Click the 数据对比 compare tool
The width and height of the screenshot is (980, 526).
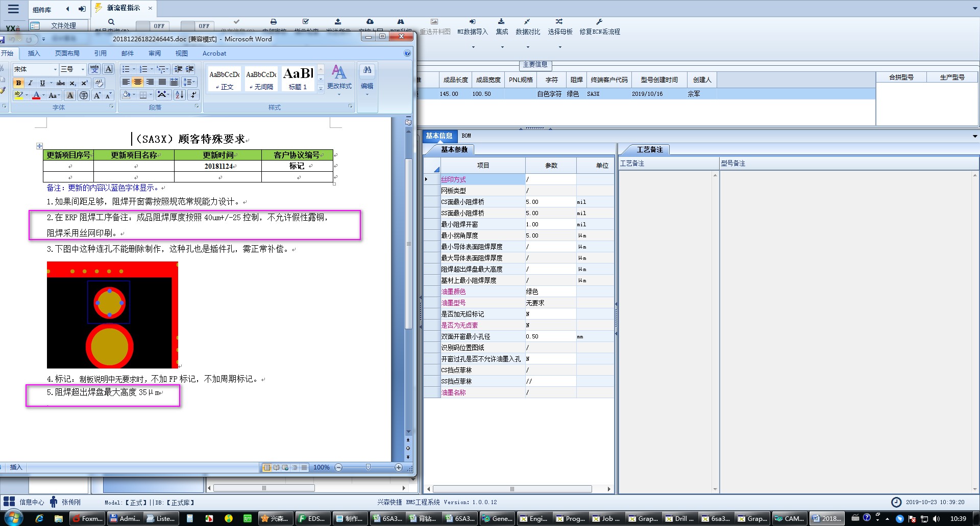point(527,27)
